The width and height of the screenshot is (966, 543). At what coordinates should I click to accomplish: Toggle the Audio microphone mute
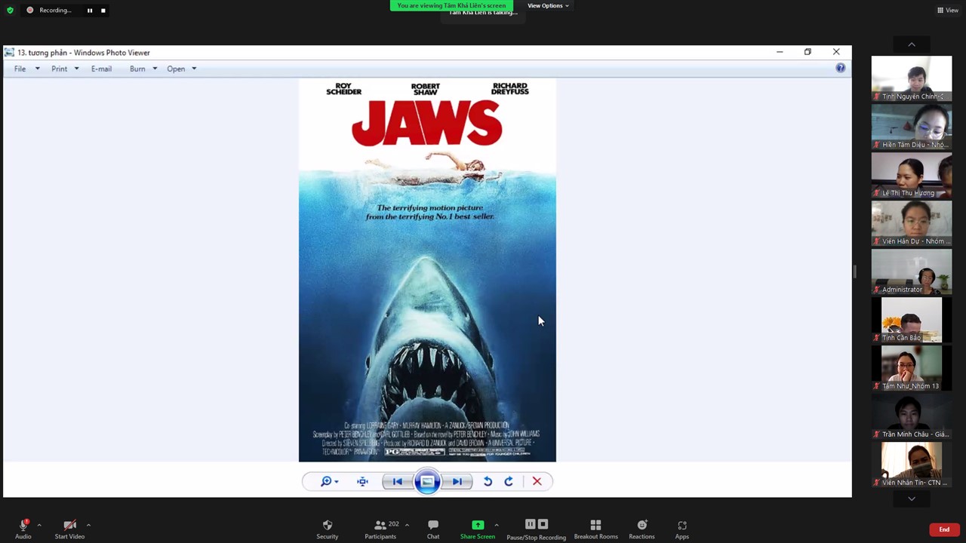[23, 529]
